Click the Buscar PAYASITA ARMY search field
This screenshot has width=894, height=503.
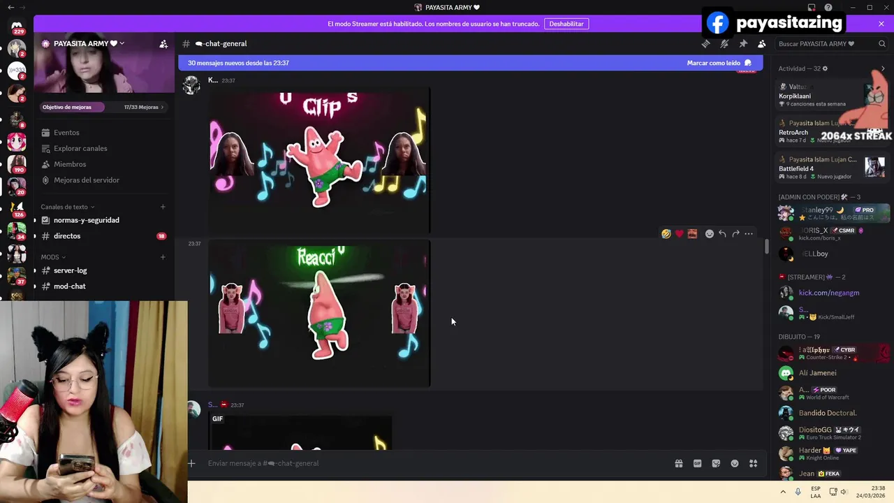coord(831,43)
